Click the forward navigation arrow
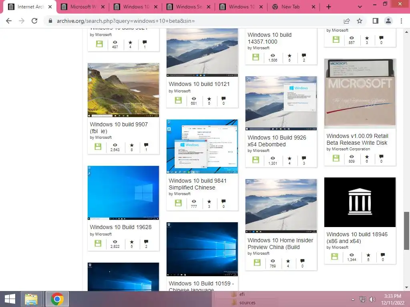This screenshot has width=410, height=307. (22, 21)
